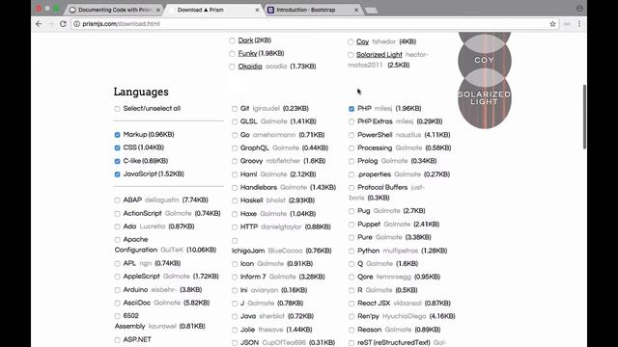Screen dimensions: 618x347
Task: Enable the Handlebars checkbox
Action: pos(235,188)
